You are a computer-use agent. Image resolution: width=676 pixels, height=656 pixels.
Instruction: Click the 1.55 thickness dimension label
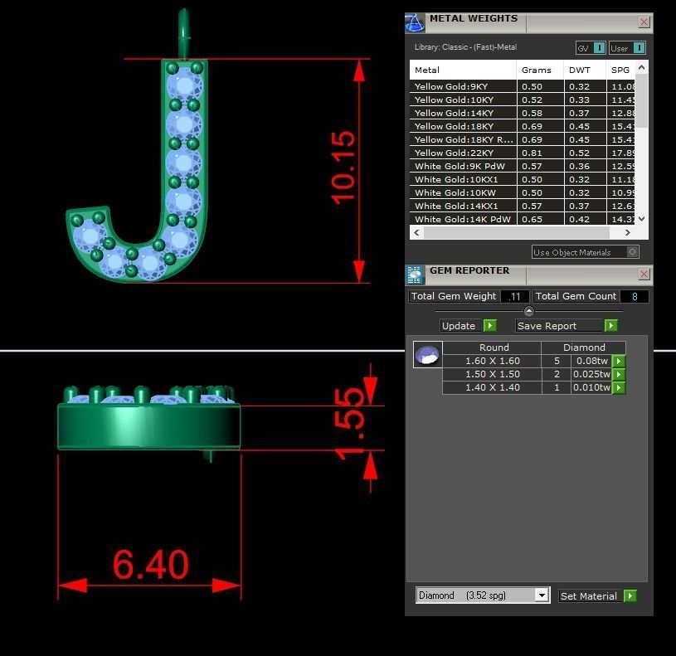pos(350,424)
